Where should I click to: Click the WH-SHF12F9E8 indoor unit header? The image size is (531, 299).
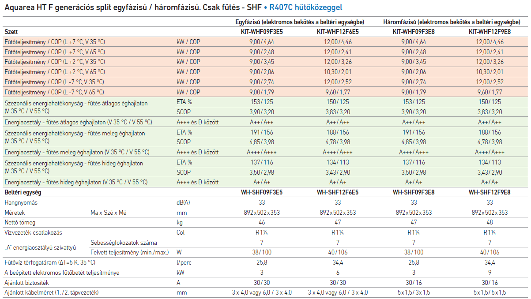coord(490,192)
